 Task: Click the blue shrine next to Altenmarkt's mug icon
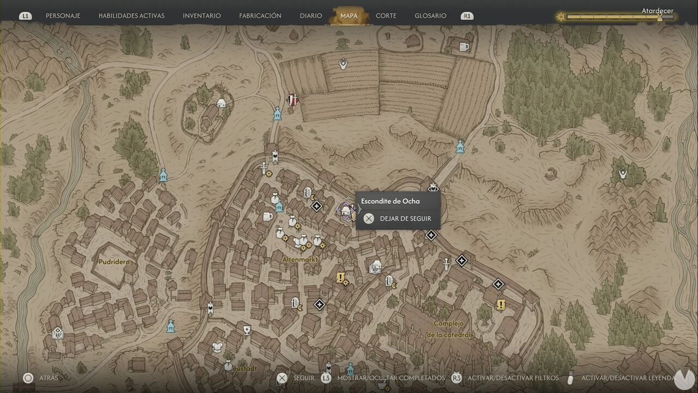point(279,206)
